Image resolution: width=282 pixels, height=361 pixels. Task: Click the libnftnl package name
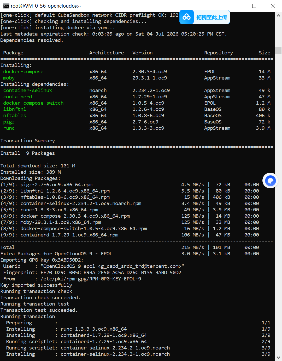coord(15,109)
